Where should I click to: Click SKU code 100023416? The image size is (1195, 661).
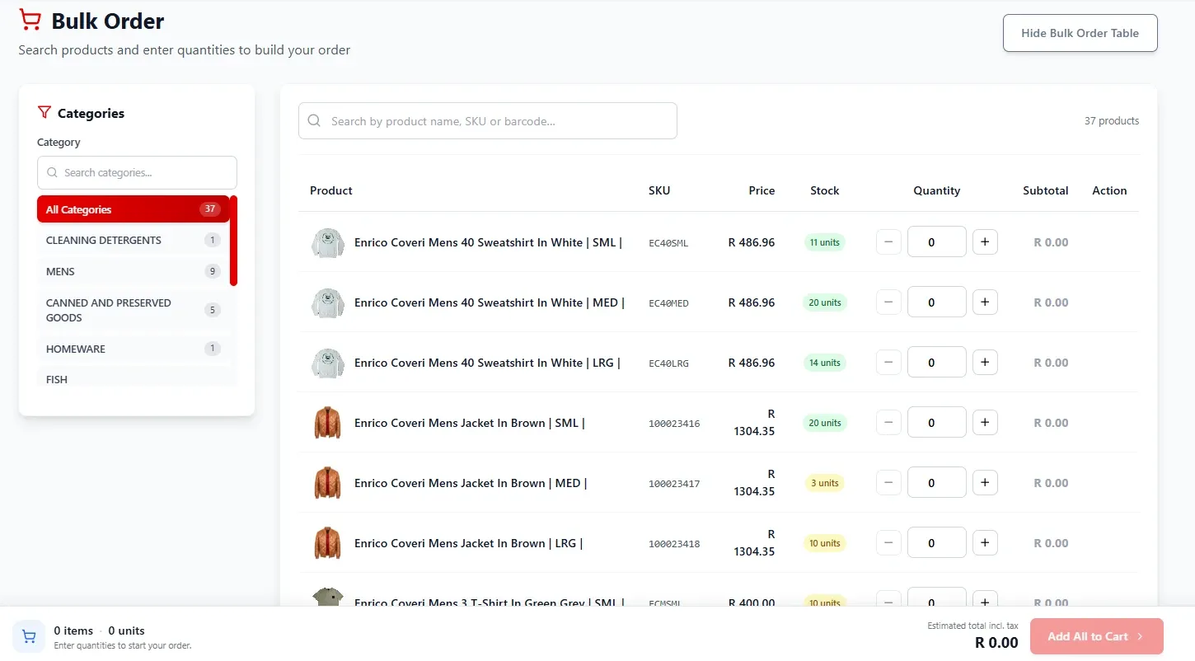674,424
